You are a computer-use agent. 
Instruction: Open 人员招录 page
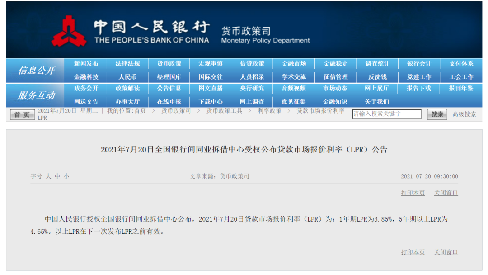point(252,77)
